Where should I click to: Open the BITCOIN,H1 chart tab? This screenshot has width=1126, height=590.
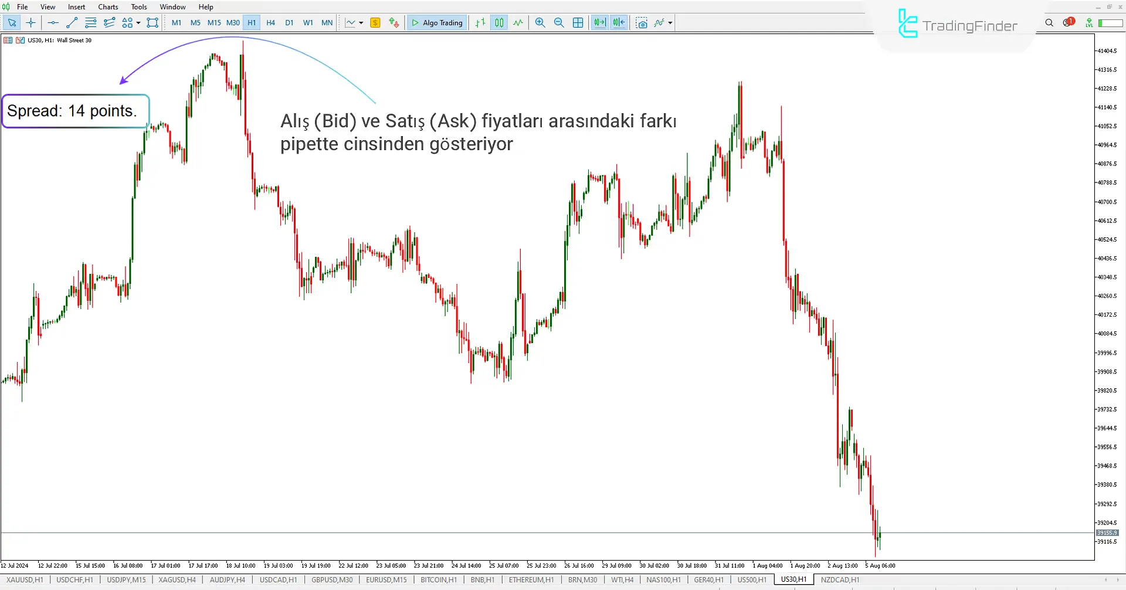(x=438, y=579)
